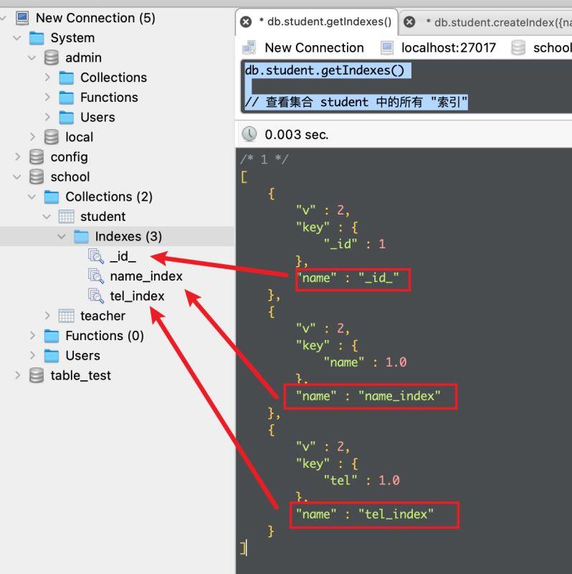Click the New Connection computer icon in tree
The height and width of the screenshot is (574, 572).
(23, 18)
